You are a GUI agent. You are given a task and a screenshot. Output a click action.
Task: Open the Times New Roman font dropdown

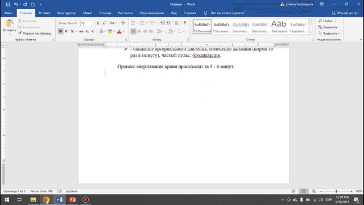point(78,23)
